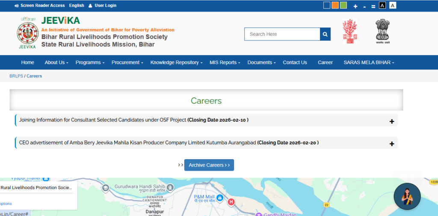Click the Bihar government red tree emblem
The height and width of the screenshot is (216, 438).
pyautogui.click(x=350, y=31)
